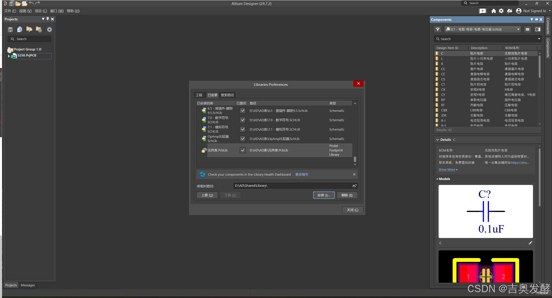Click the Redo arrow icon
The image size is (552, 298).
(x=38, y=3)
